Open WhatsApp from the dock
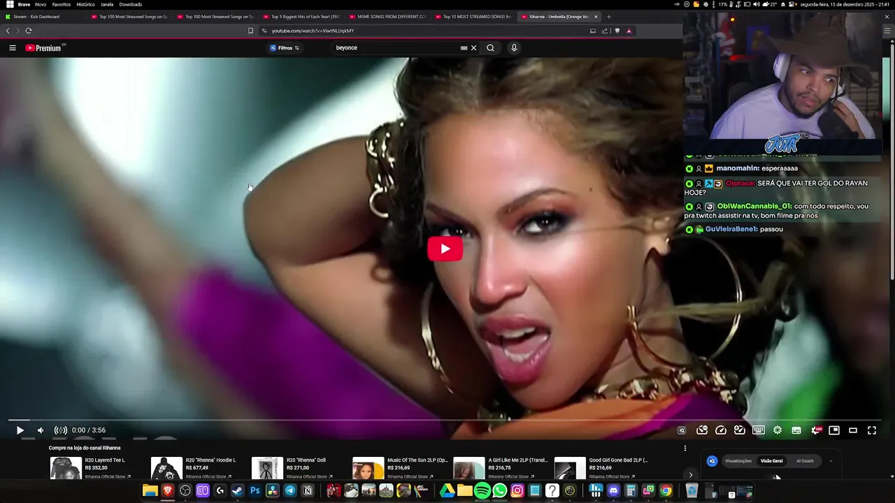 500,491
